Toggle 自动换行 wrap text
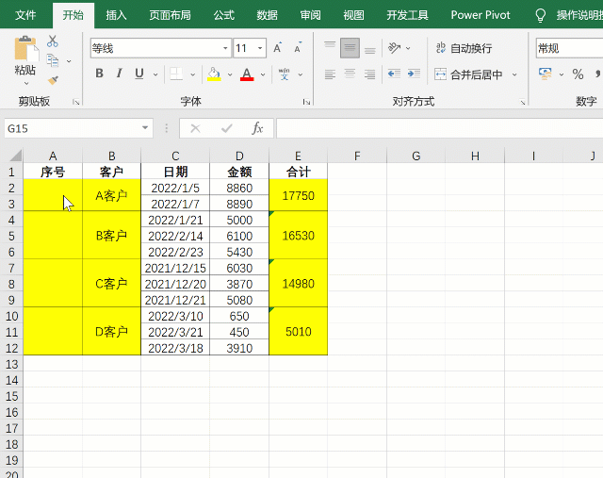 click(x=464, y=48)
